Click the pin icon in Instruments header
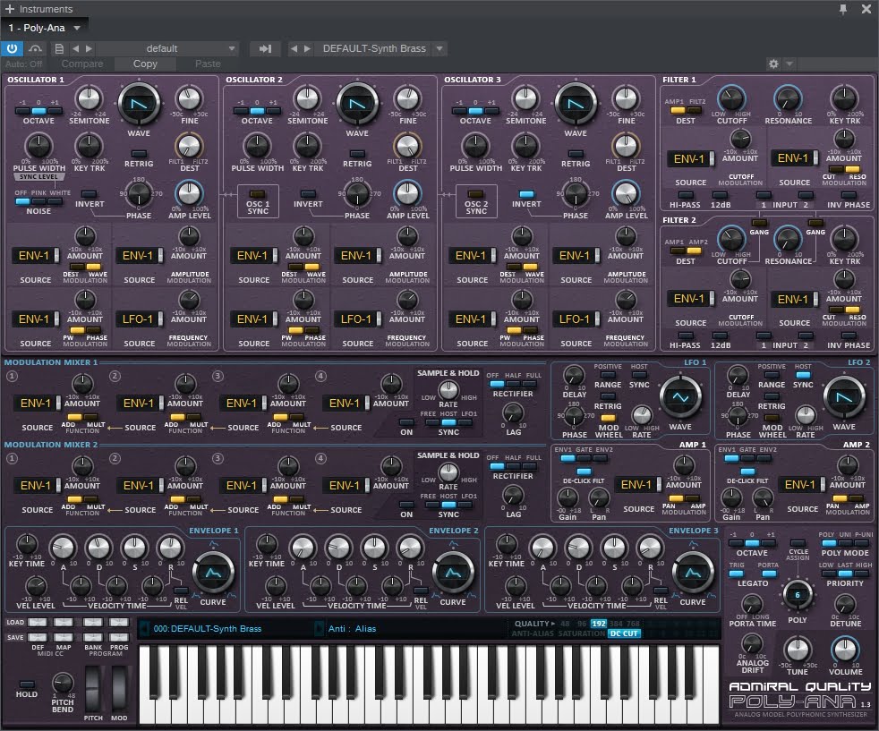 [x=842, y=8]
